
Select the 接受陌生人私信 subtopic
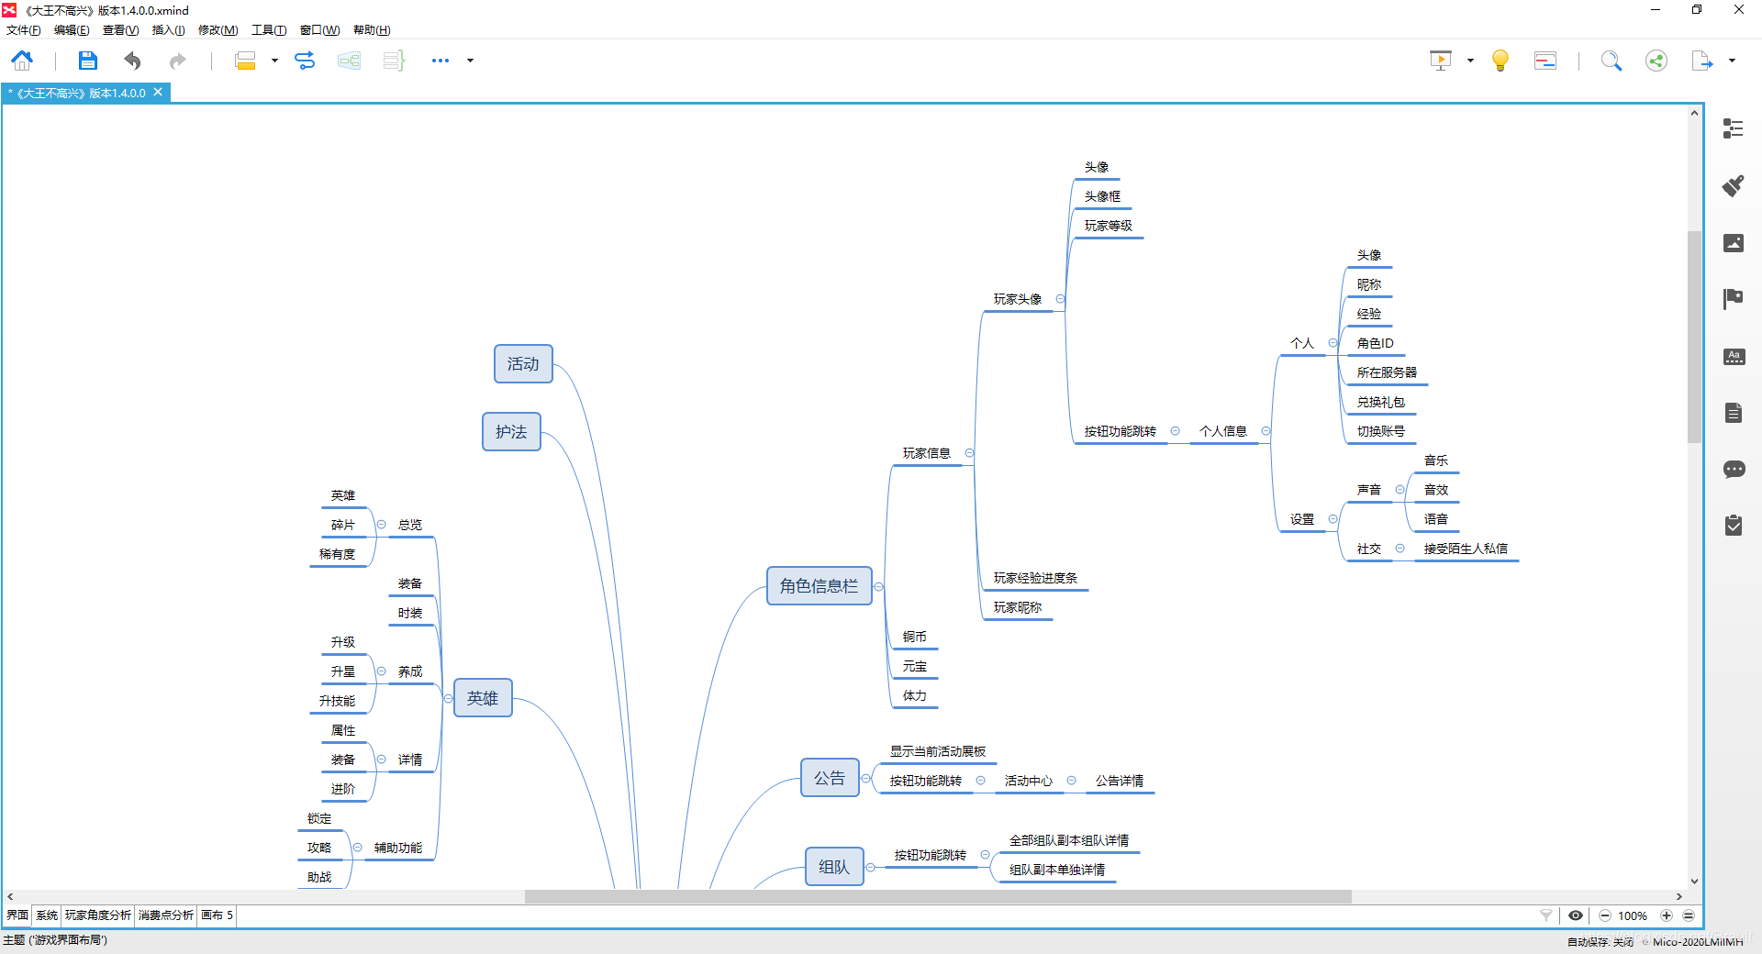[1466, 549]
